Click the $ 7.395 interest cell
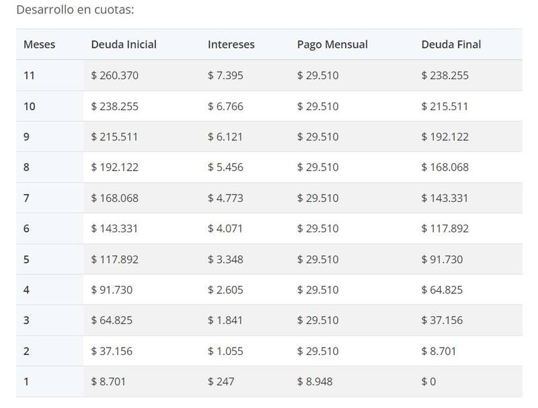 (x=225, y=76)
